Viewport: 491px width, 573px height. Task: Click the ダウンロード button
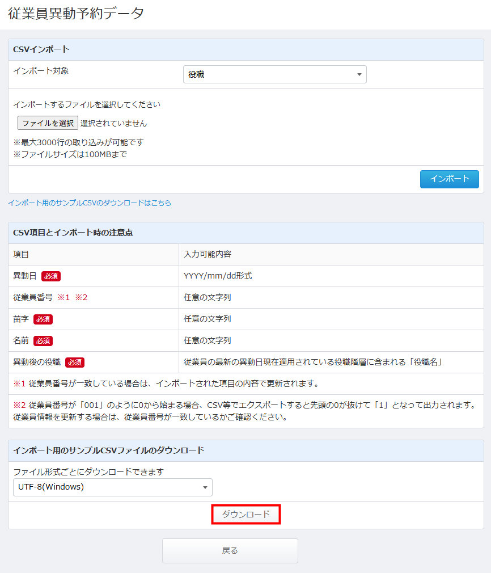pyautogui.click(x=246, y=515)
